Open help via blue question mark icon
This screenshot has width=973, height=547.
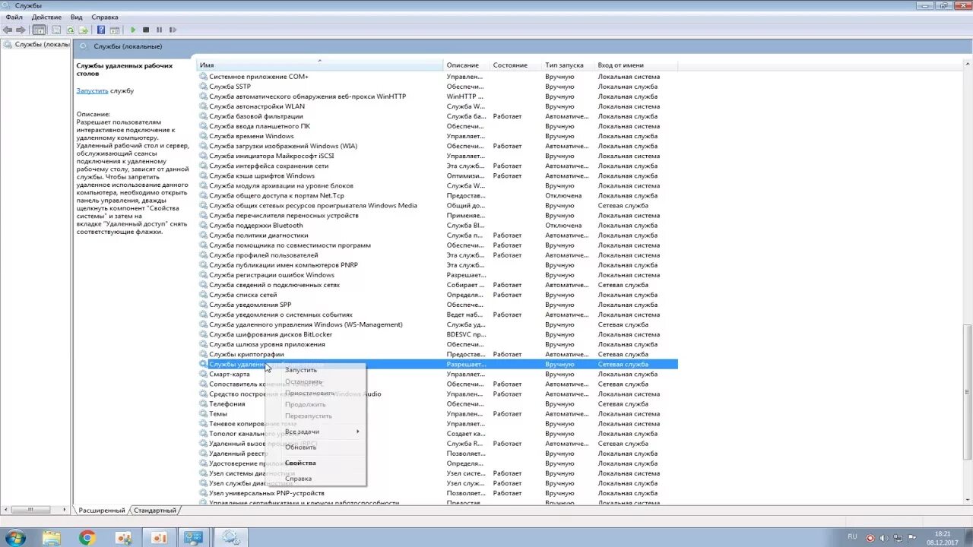pos(101,30)
